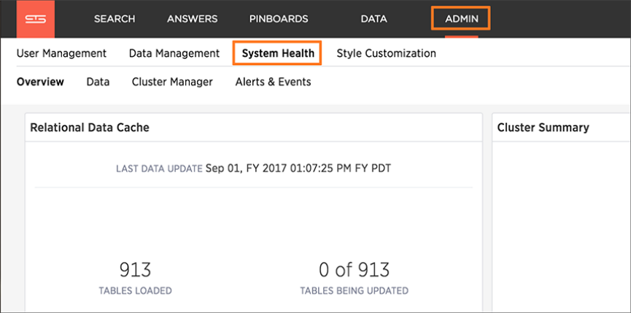This screenshot has width=631, height=313.
Task: Click the Cluster Summary panel header
Action: (x=543, y=127)
